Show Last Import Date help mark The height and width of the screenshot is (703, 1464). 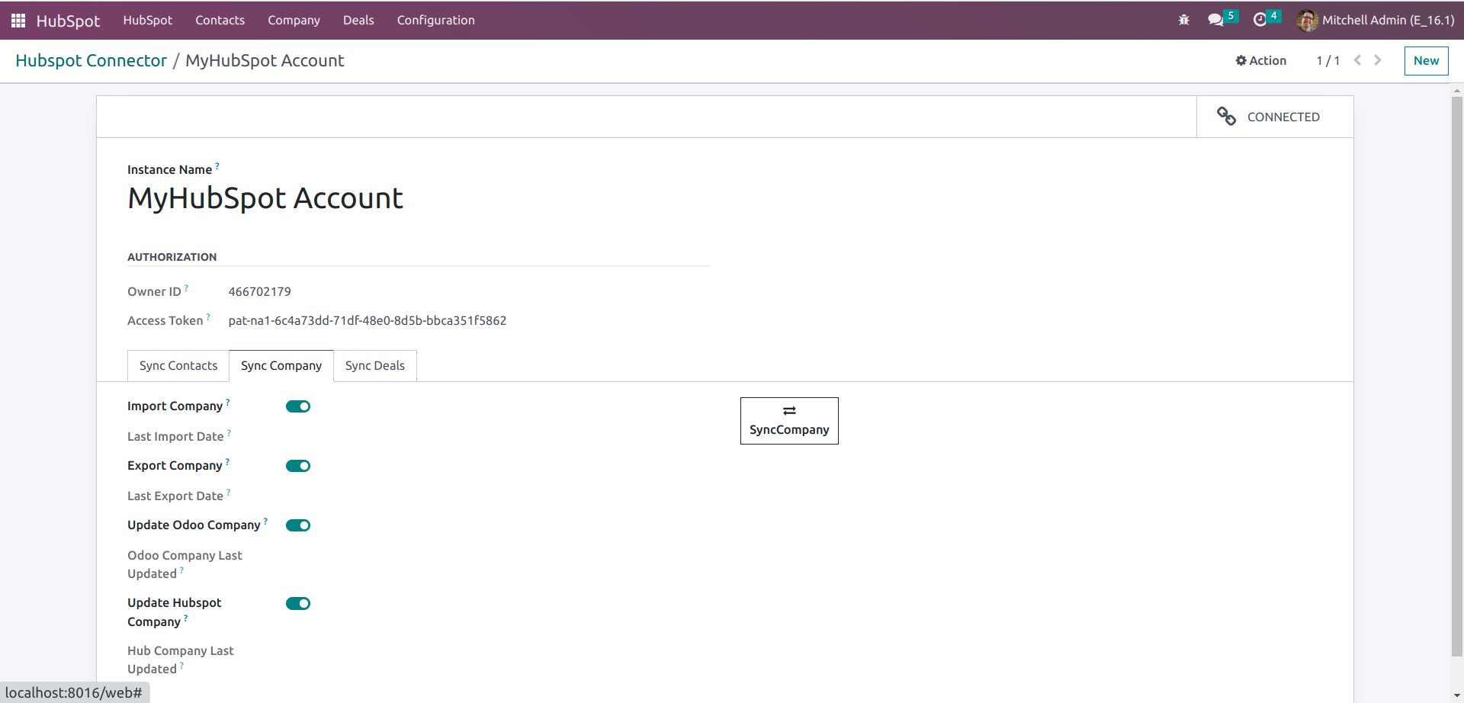229,432
